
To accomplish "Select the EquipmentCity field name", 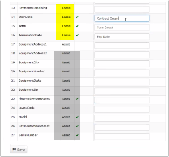I will [x=29, y=63].
